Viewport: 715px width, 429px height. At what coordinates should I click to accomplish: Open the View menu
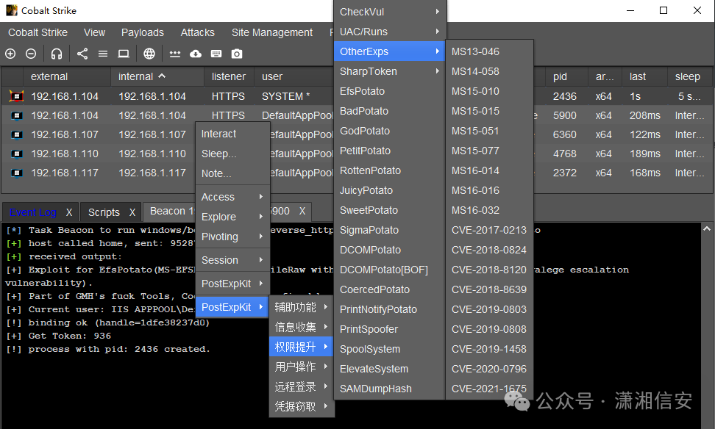[x=94, y=33]
